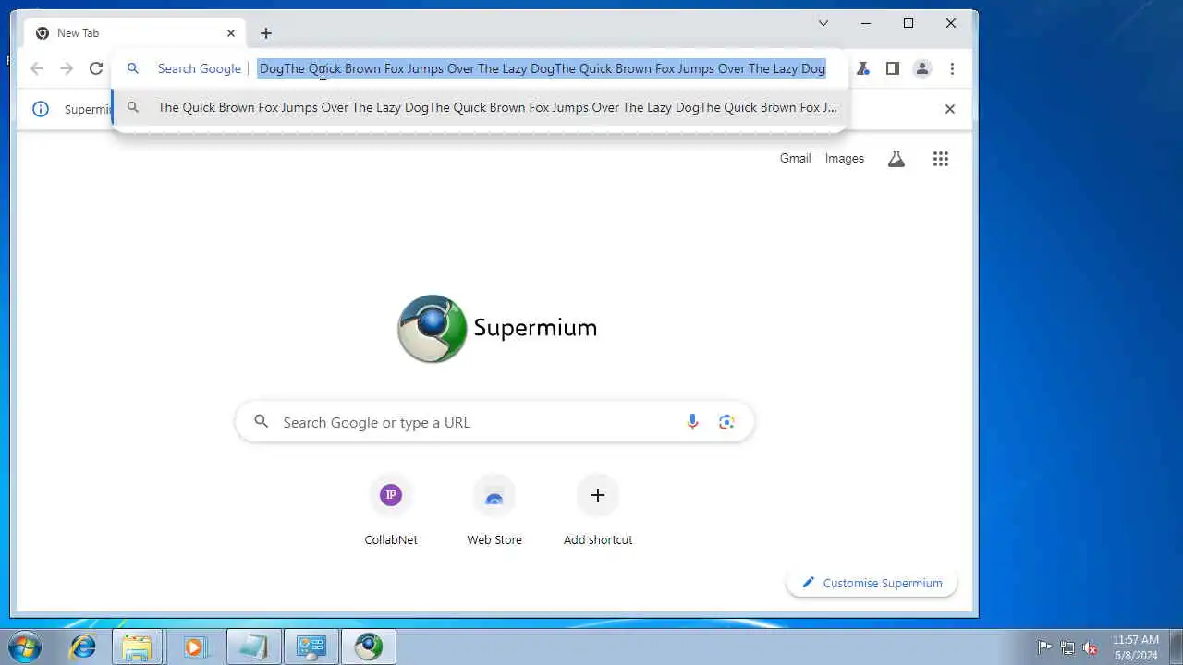
Task: Open the three-dot browser menu
Action: pos(952,68)
